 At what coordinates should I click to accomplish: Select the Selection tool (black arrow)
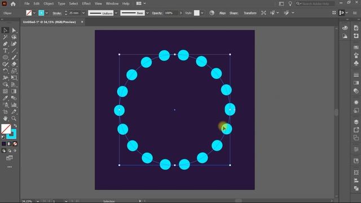pyautogui.click(x=5, y=30)
